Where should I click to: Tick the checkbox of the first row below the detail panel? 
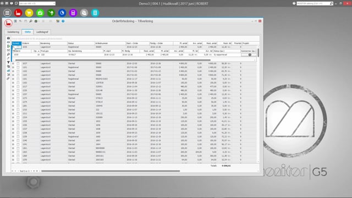click(18, 64)
